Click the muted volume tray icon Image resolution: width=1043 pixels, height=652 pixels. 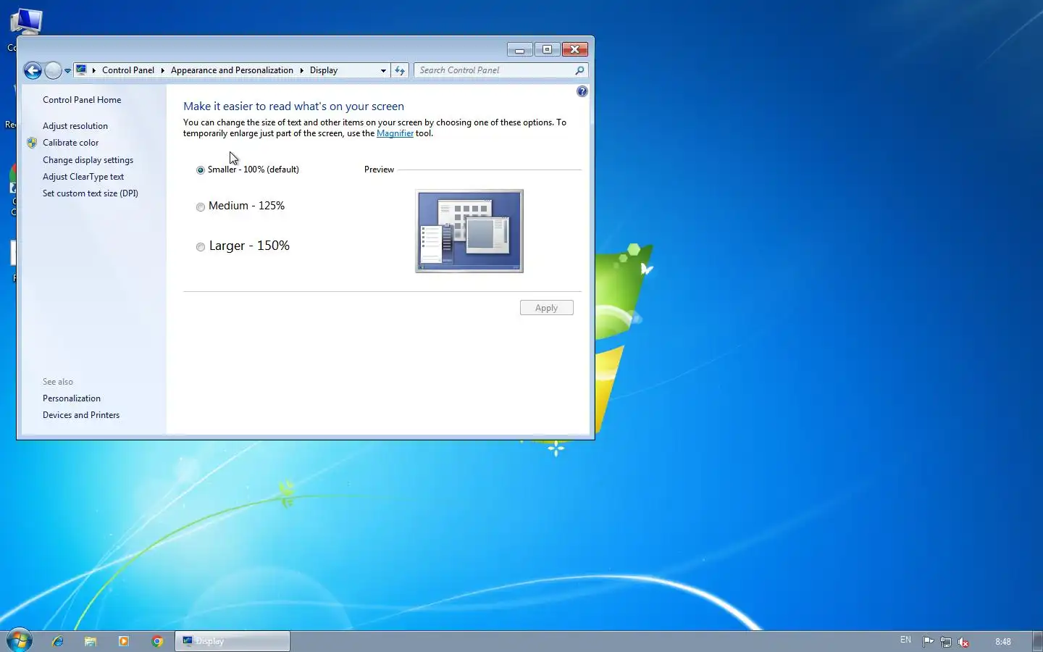coord(963,642)
